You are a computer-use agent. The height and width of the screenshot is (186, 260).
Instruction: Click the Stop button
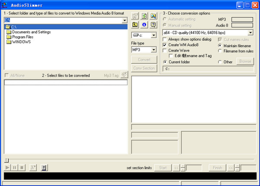point(22,168)
